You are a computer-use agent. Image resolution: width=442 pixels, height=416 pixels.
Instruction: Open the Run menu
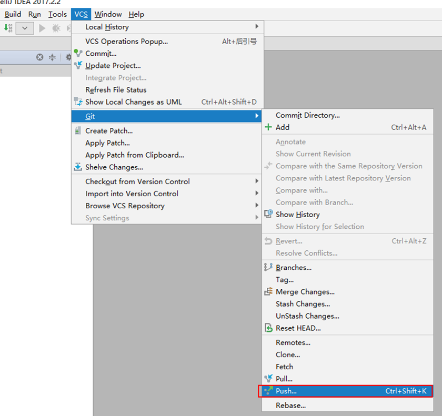tap(34, 14)
